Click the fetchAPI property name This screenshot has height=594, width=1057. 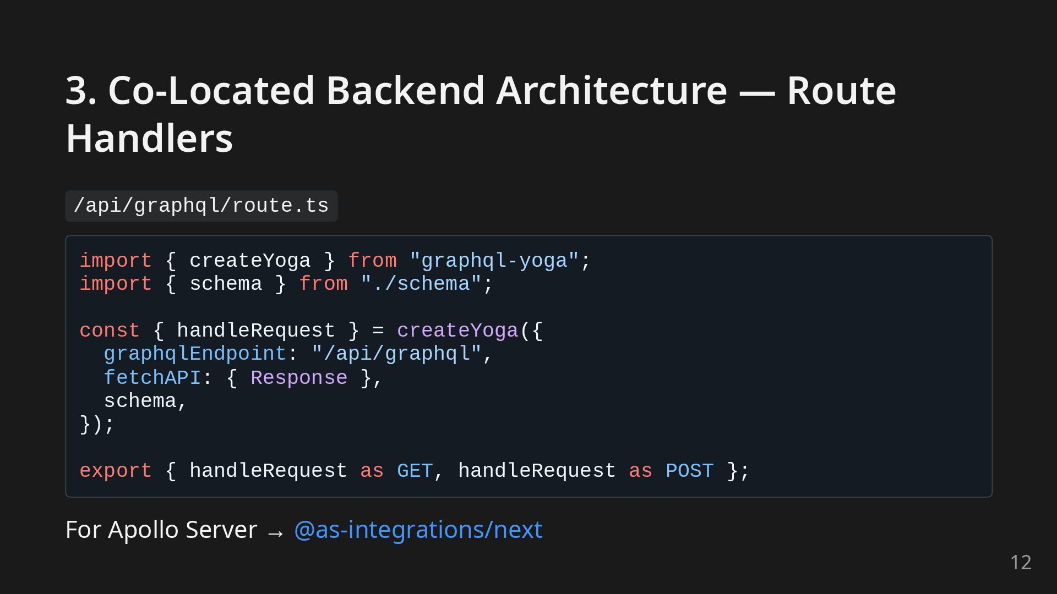(152, 378)
